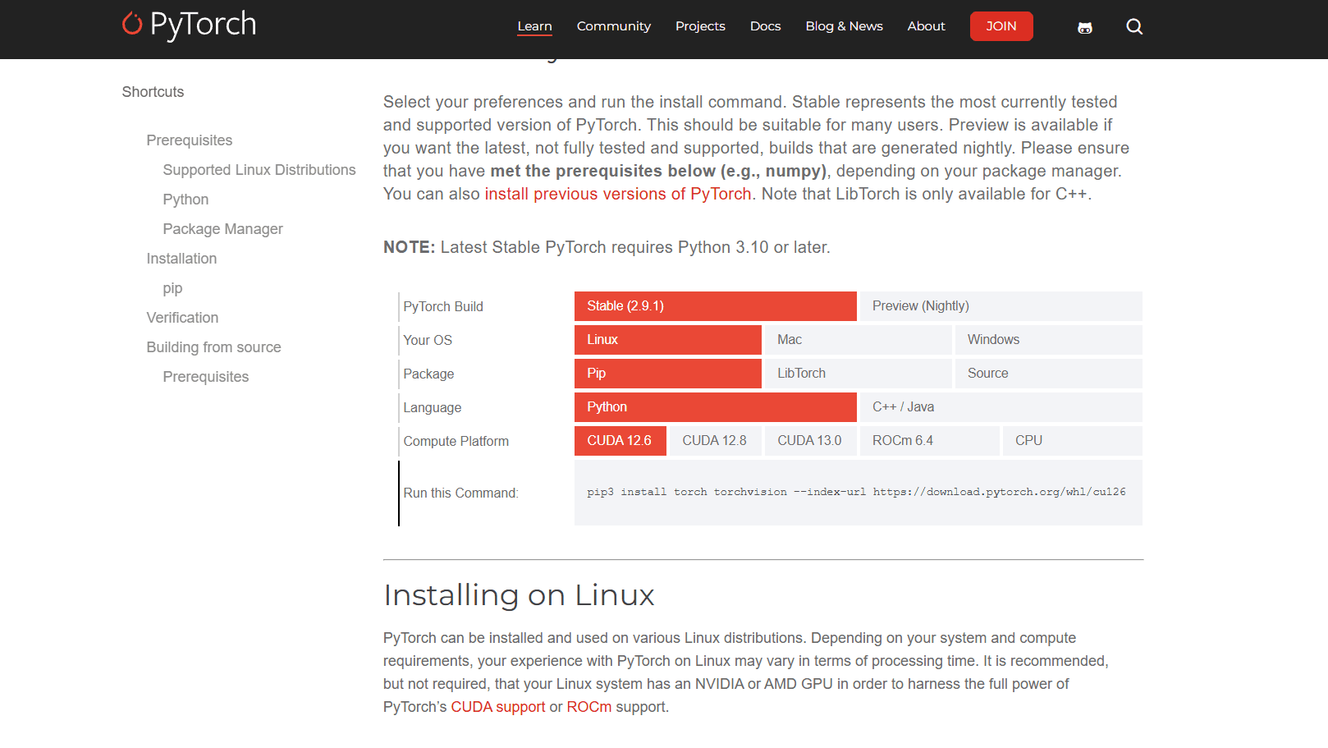Go to Python shortcut in sidebar

pos(185,200)
